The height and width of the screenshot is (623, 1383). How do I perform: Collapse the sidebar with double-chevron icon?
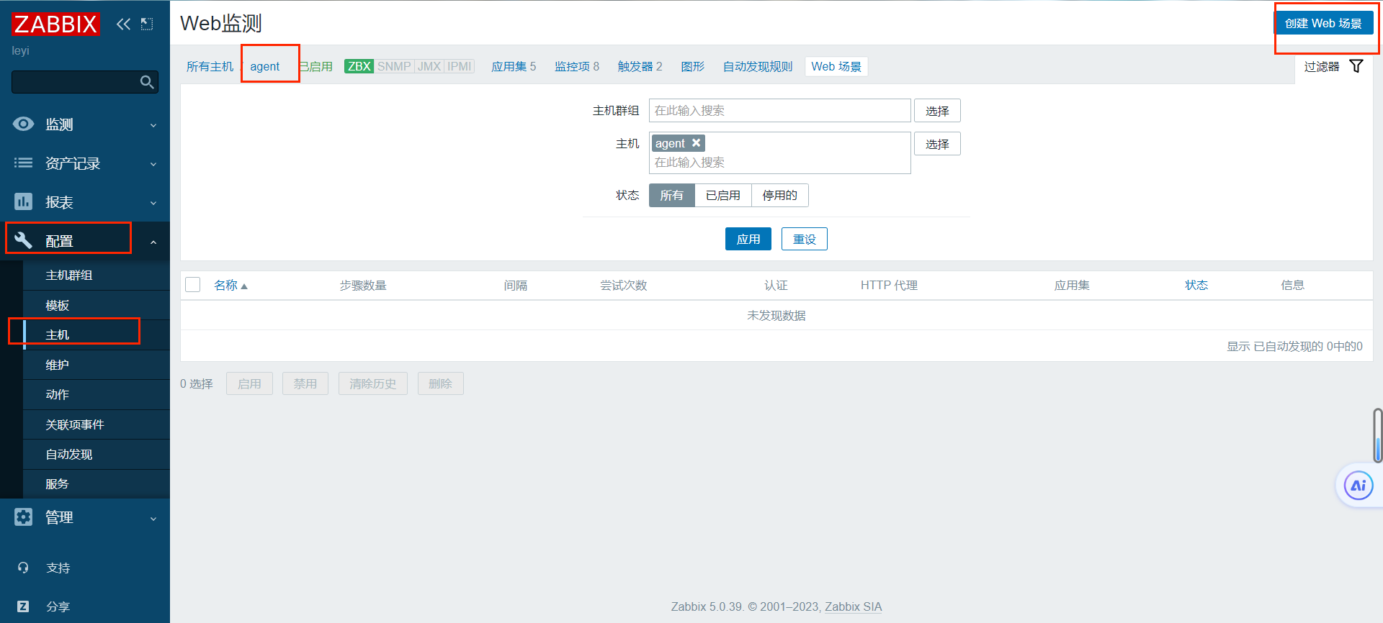click(124, 24)
